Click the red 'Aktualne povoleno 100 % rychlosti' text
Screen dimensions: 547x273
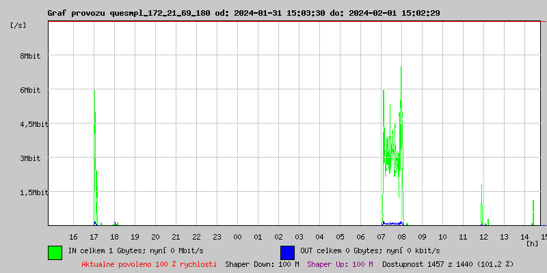tap(149, 264)
